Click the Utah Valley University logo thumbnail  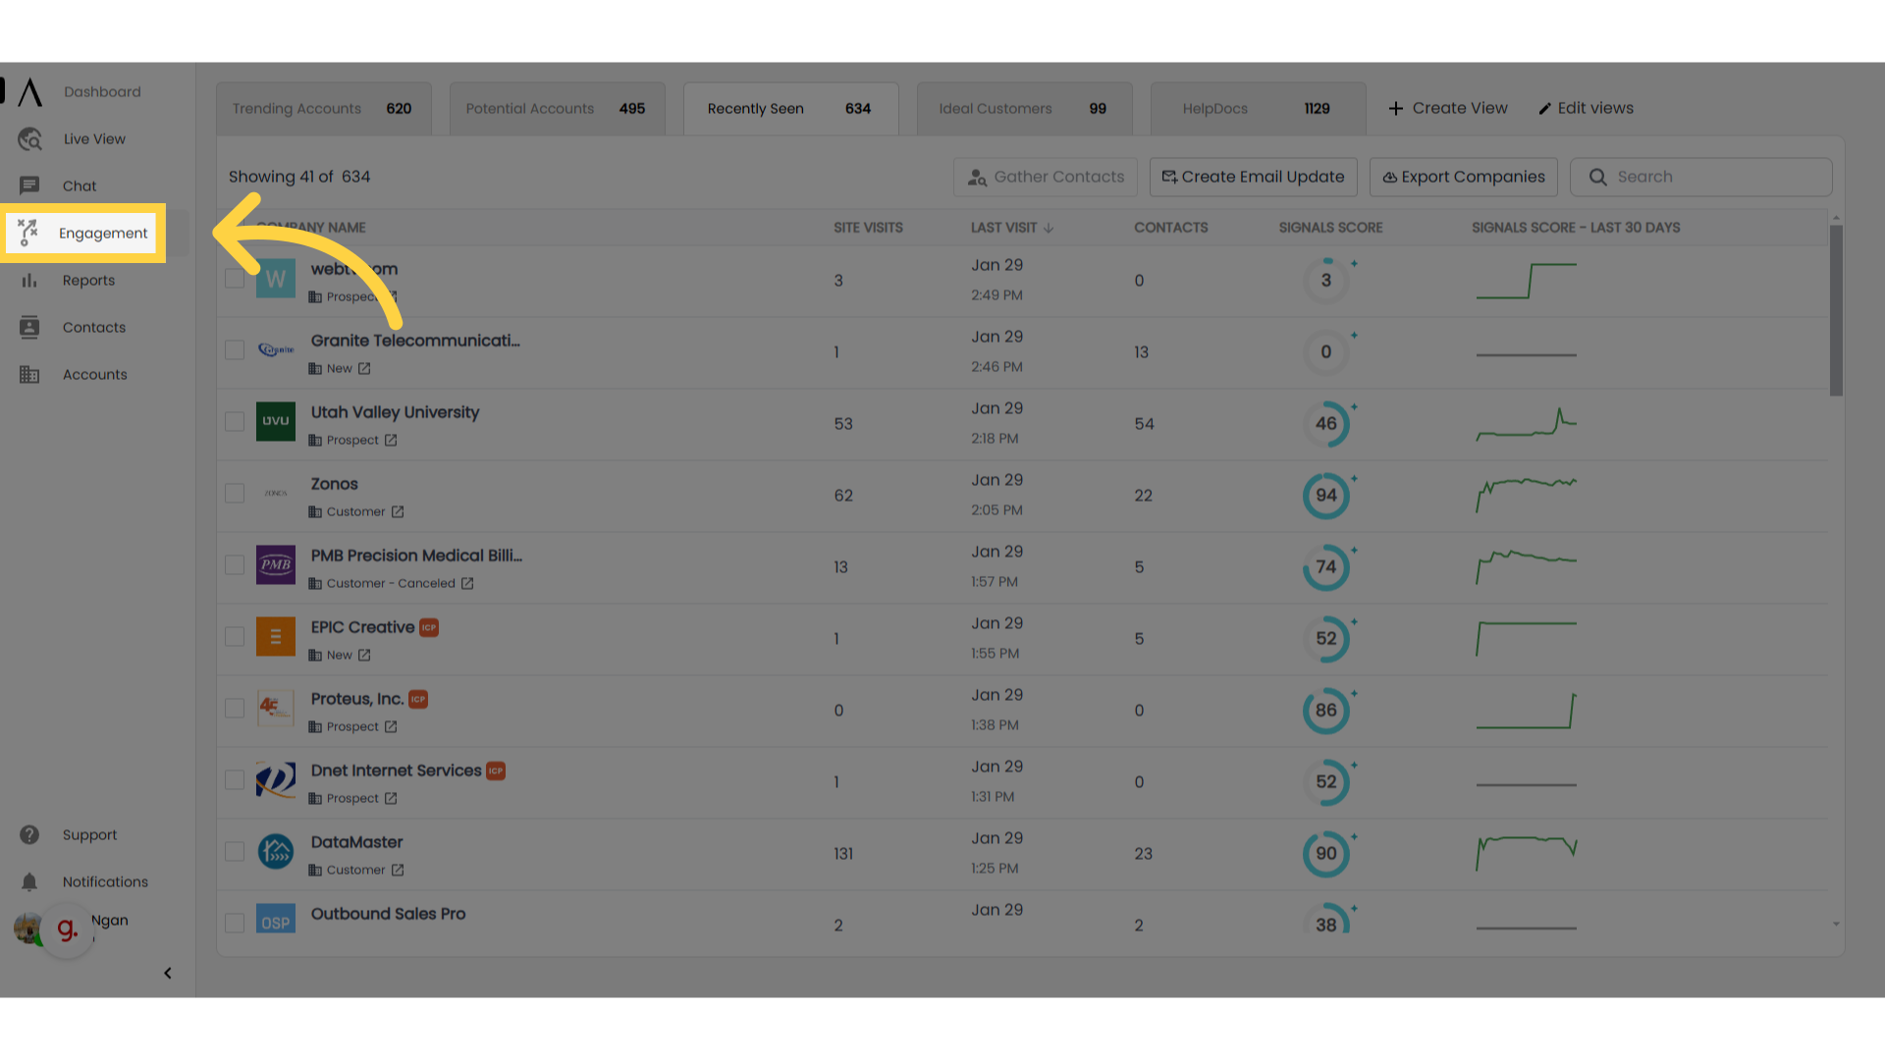(276, 422)
